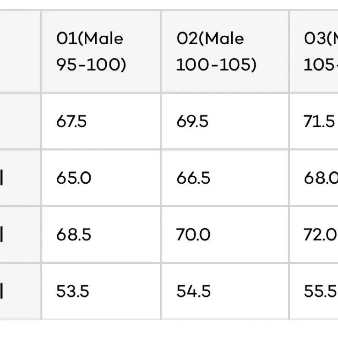
Task: Select the 68.0 cell at right edge
Action: click(314, 178)
